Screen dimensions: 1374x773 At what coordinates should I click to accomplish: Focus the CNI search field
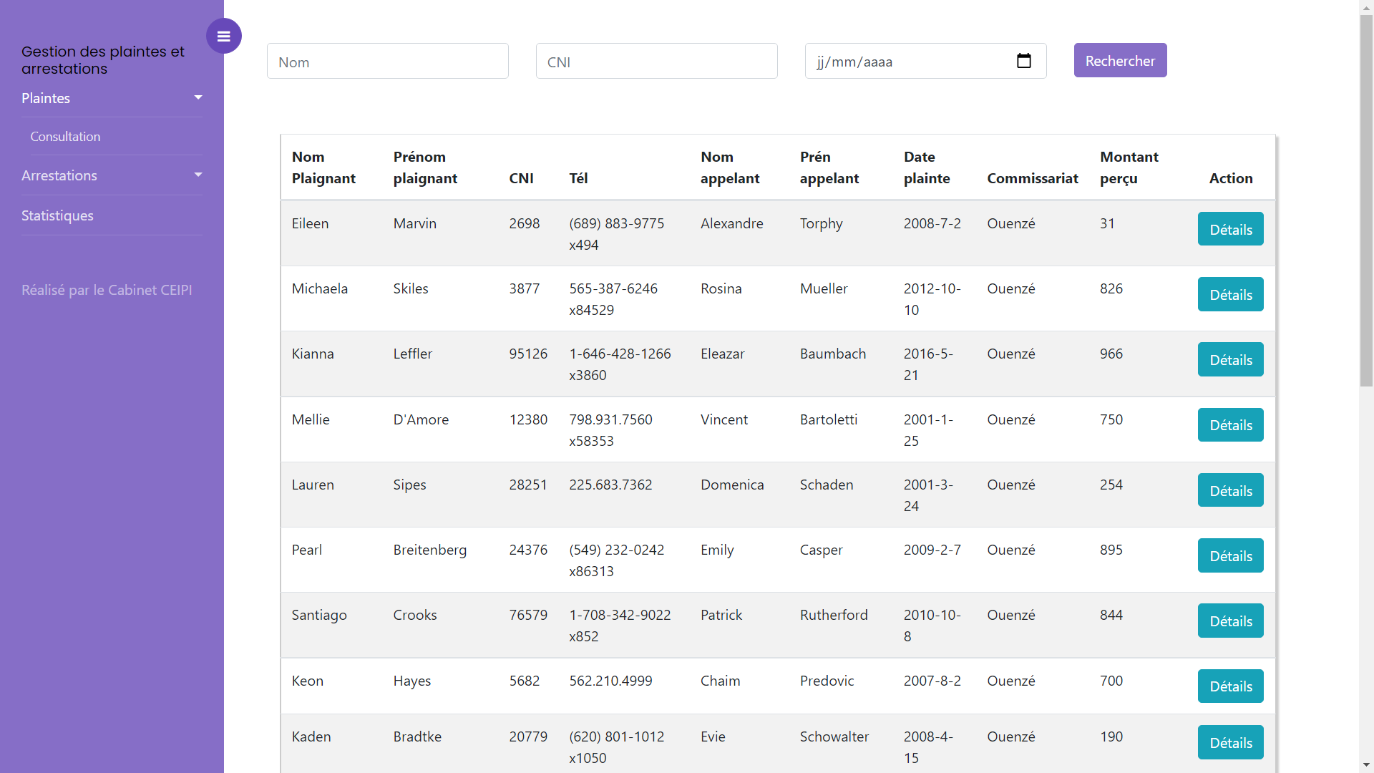coord(656,62)
